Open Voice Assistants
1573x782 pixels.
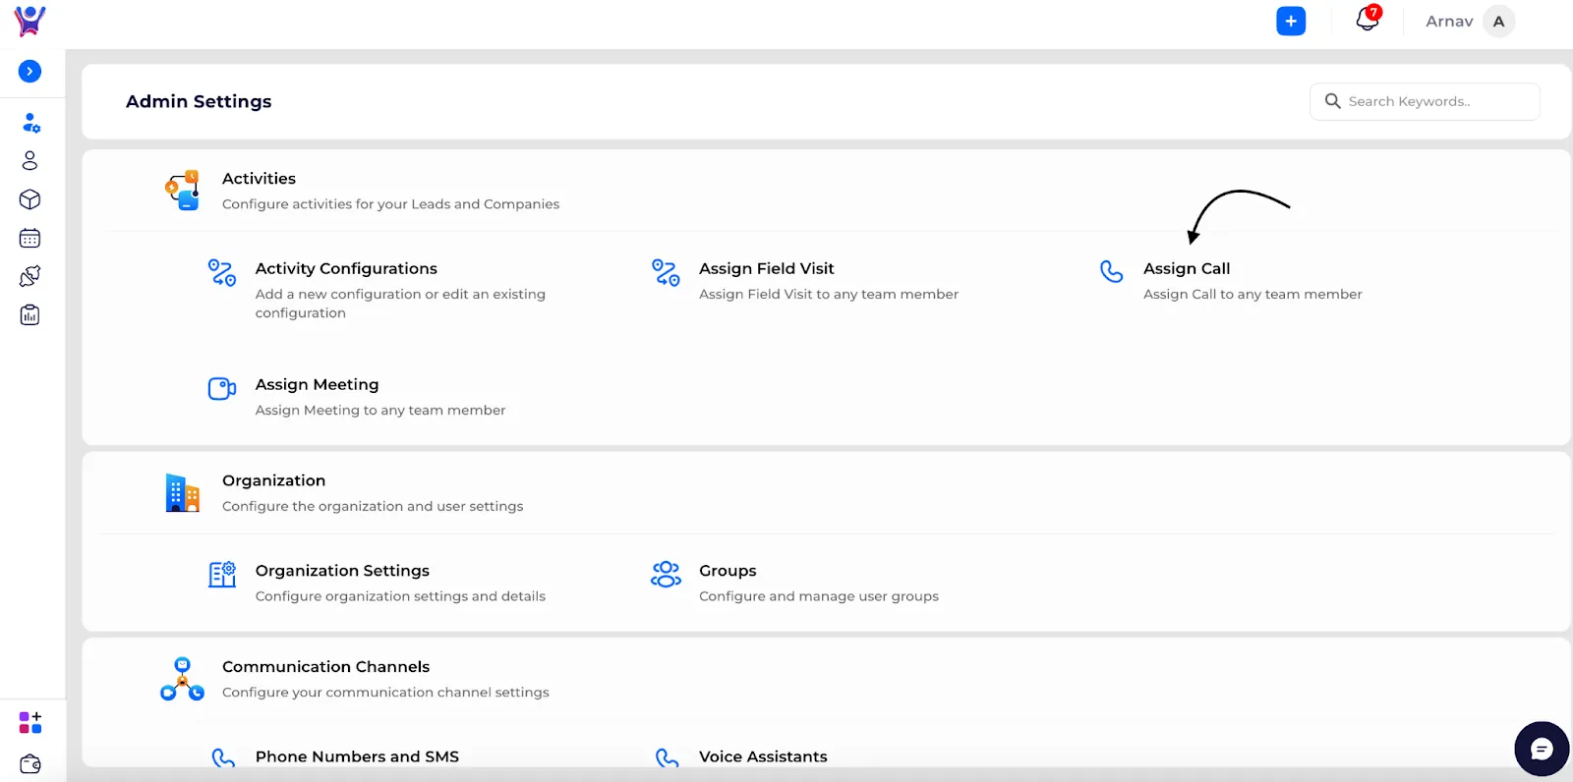point(763,756)
